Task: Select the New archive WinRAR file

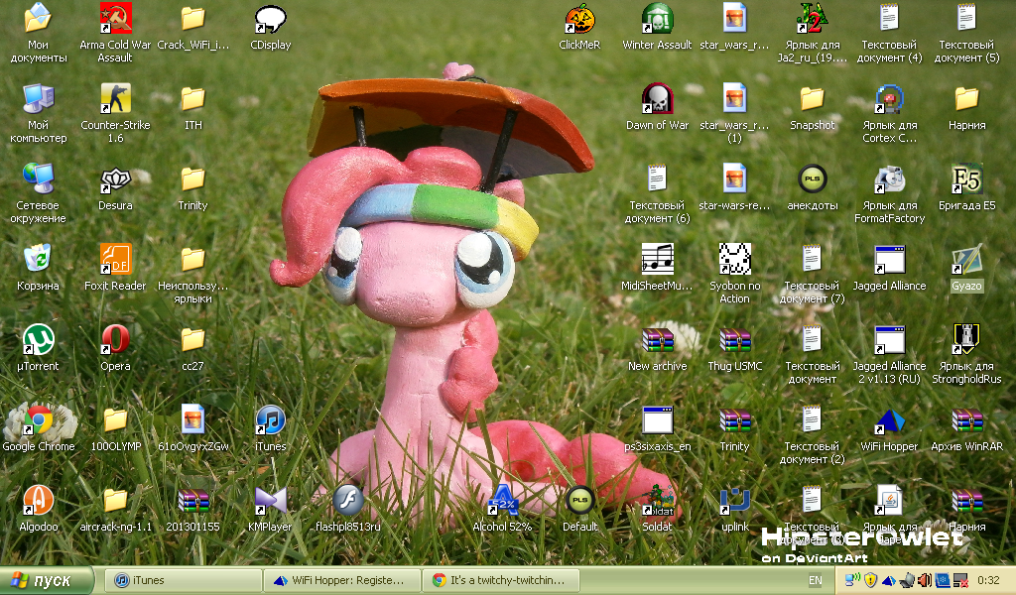Action: pyautogui.click(x=657, y=339)
